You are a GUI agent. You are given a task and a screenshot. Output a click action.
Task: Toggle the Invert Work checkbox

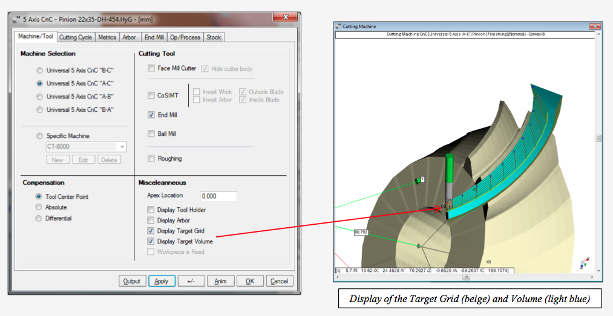coord(197,92)
